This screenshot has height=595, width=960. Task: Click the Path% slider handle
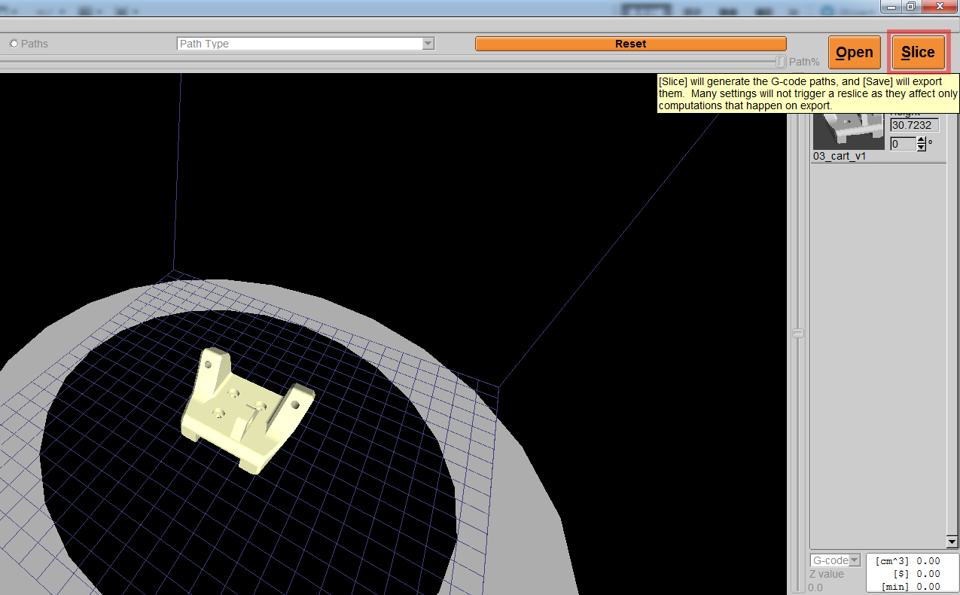pos(781,62)
